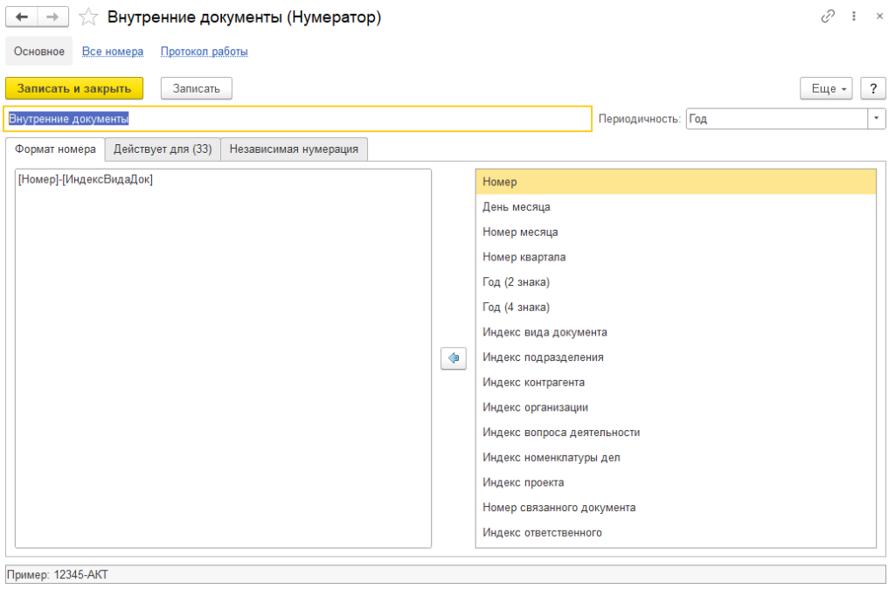895x589 pixels.
Task: Open the Еще dropdown menu
Action: pos(826,88)
